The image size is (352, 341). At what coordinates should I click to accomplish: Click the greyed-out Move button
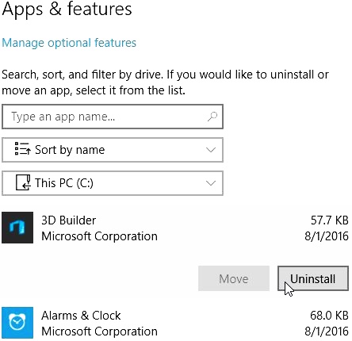pyautogui.click(x=234, y=278)
